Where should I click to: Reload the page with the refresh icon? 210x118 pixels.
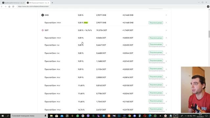[13, 7]
